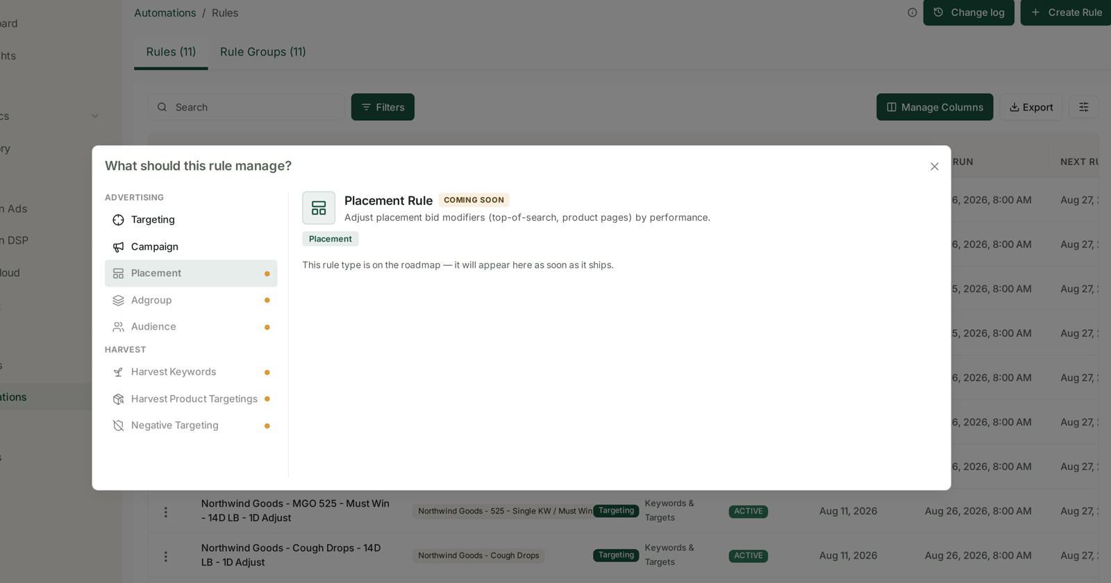Click the Cough Drops rule name
The width and height of the screenshot is (1111, 583).
[291, 555]
